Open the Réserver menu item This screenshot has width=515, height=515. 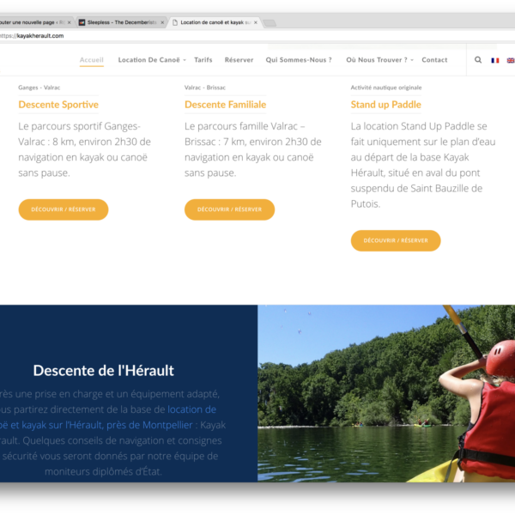pyautogui.click(x=239, y=60)
